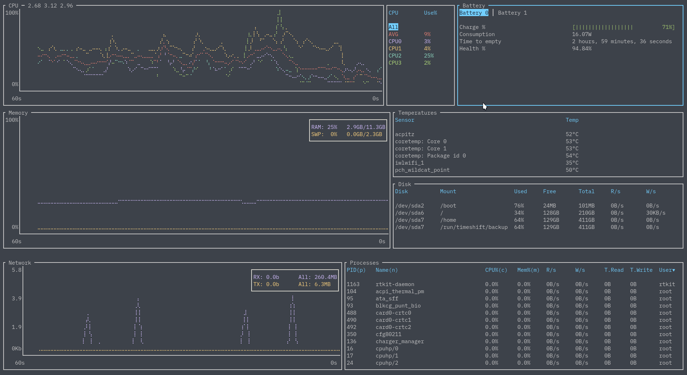Viewport: 687px width, 375px height.
Task: Switch to the Battery 1 tab
Action: (512, 13)
